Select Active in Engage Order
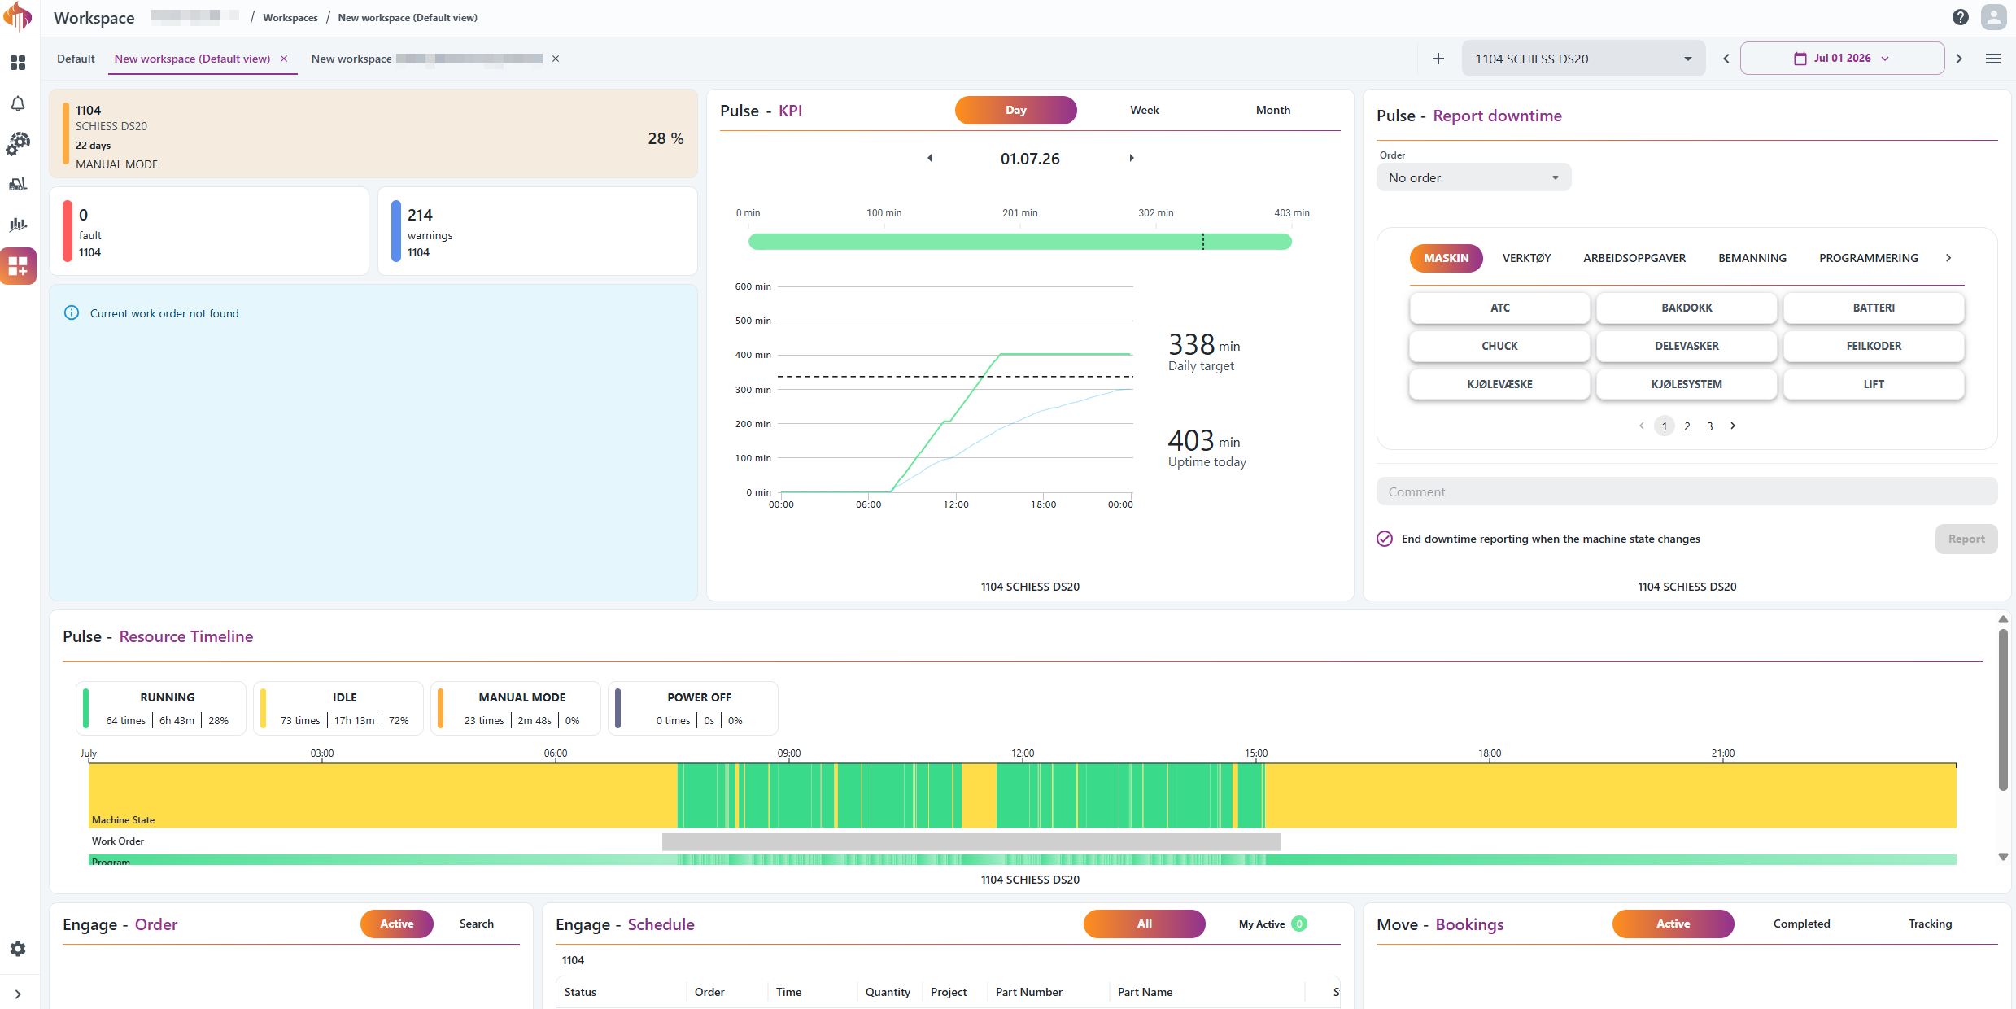The height and width of the screenshot is (1009, 2016). [x=397, y=924]
